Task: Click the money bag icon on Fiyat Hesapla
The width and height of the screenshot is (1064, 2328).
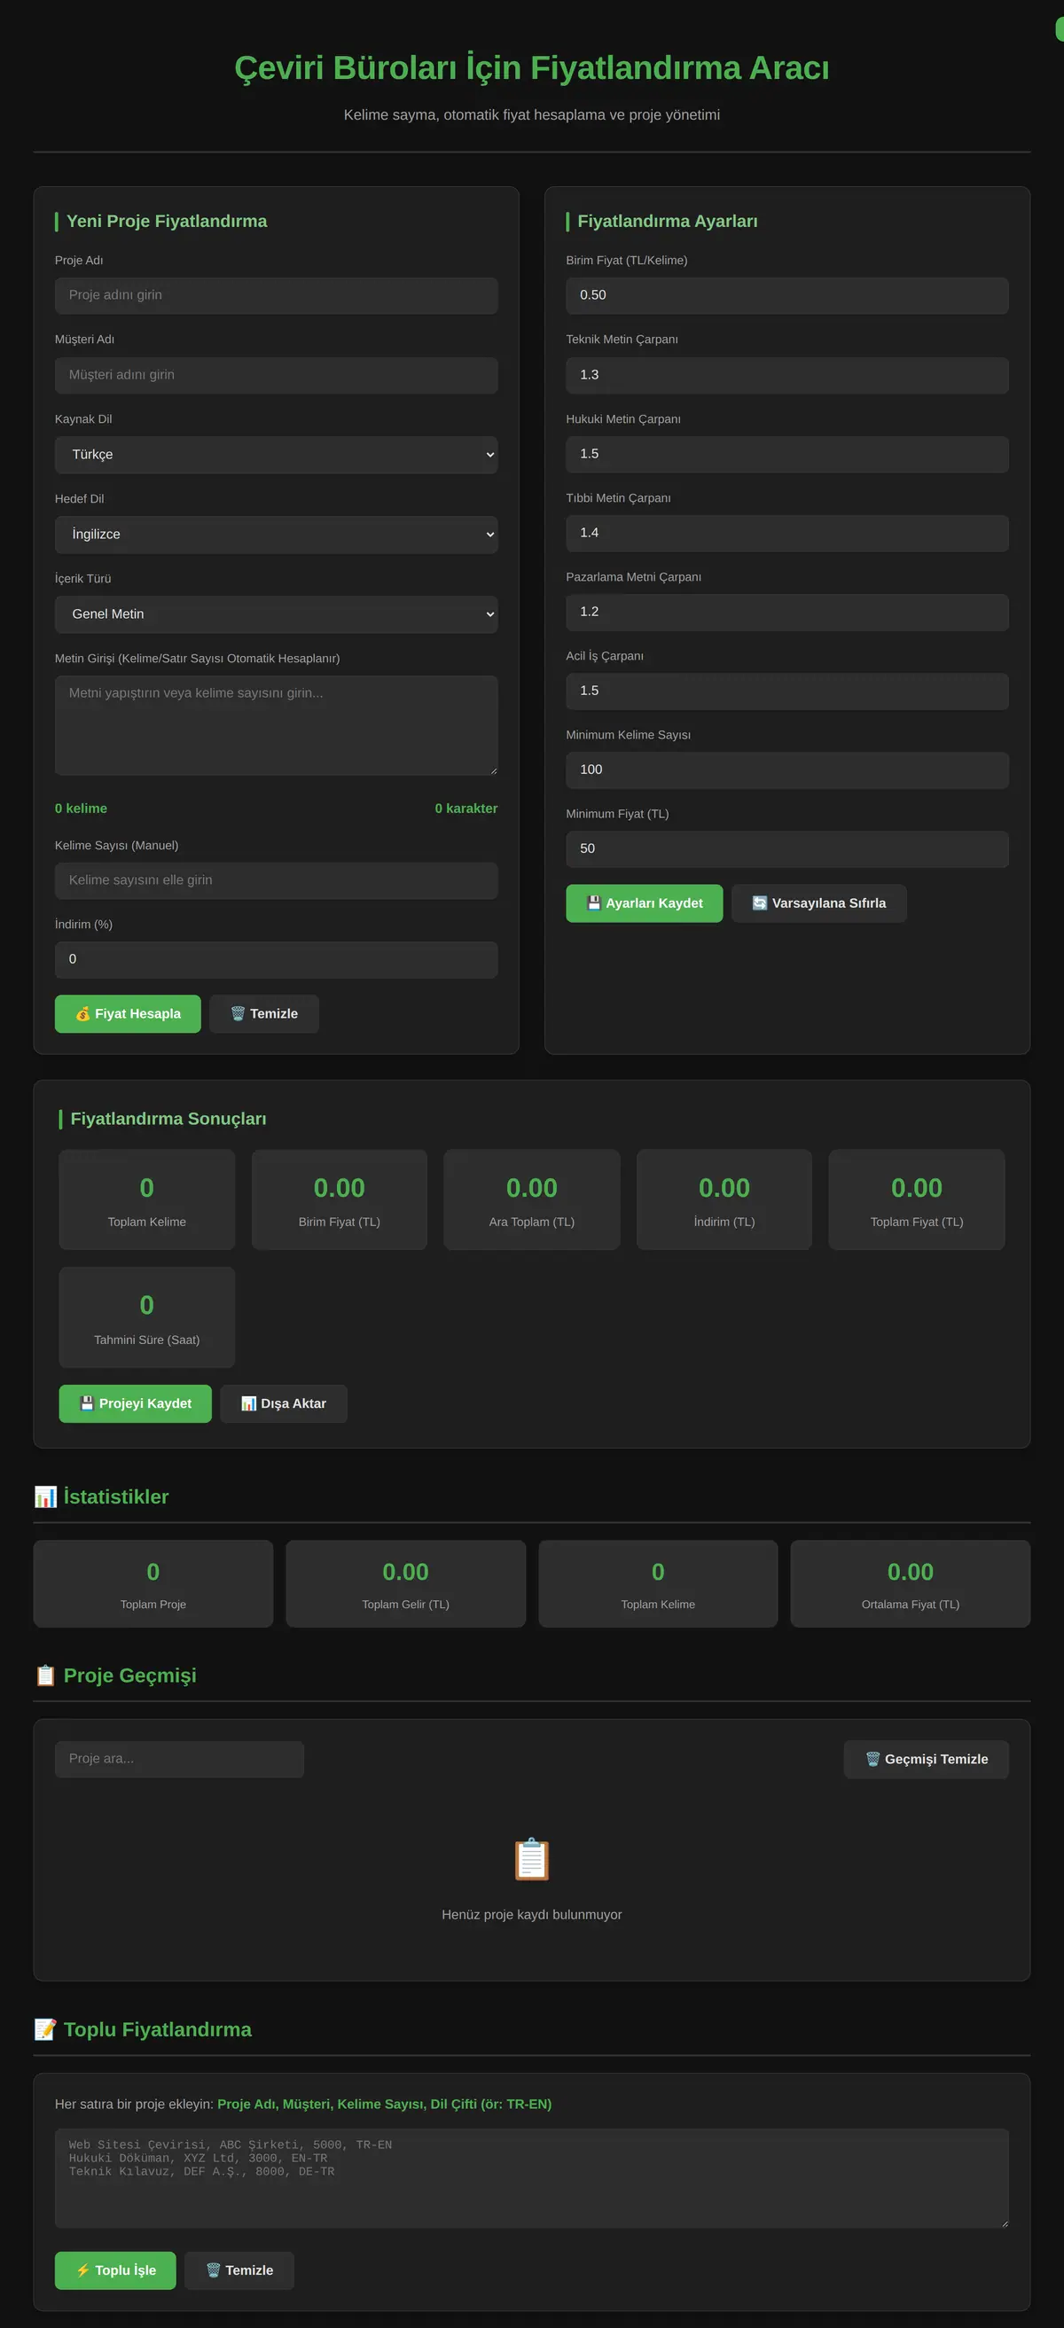Action: [82, 1014]
